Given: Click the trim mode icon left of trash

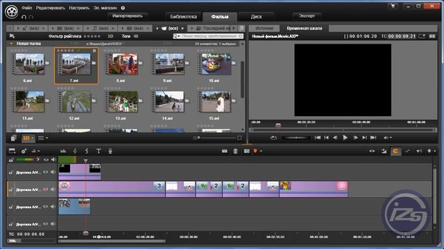Looking at the screenshot, I should 225,151.
